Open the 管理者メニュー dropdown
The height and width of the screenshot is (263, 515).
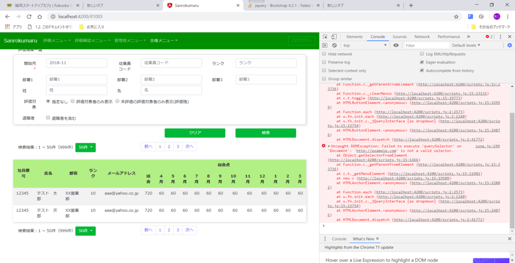[130, 40]
